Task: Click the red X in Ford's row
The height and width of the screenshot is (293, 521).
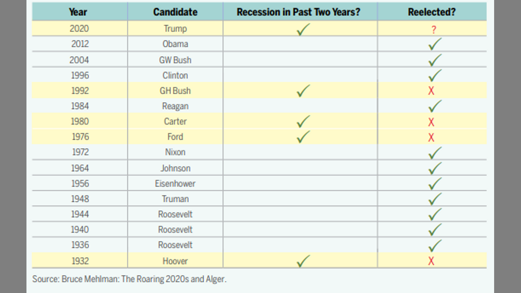Action: click(x=431, y=138)
